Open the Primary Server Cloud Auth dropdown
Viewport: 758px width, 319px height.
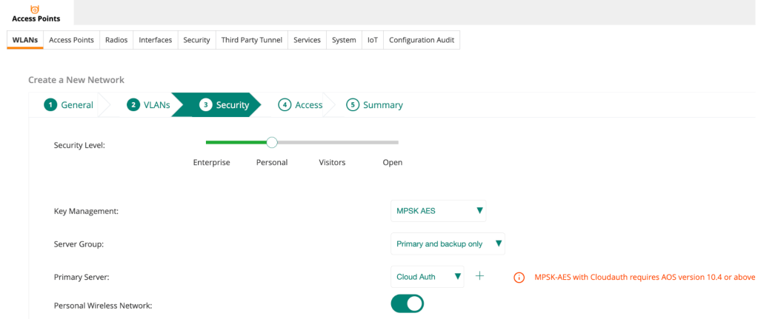pos(427,277)
